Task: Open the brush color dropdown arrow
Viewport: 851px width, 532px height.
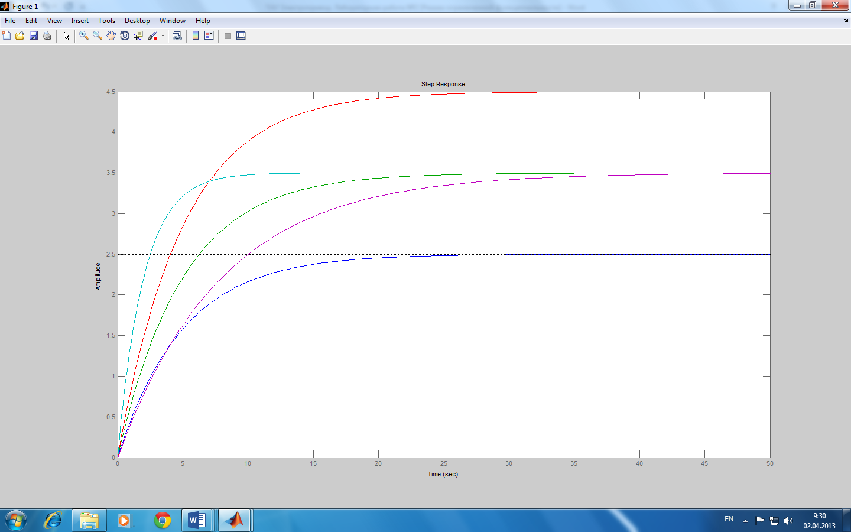Action: coord(163,36)
